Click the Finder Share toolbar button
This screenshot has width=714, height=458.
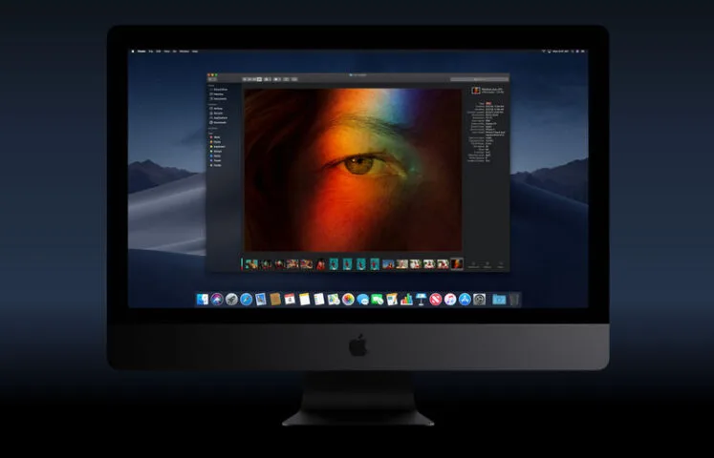pos(286,79)
